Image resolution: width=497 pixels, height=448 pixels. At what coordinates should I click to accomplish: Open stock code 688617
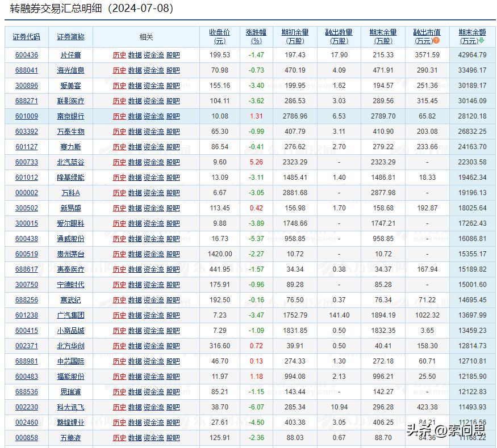coord(27,269)
